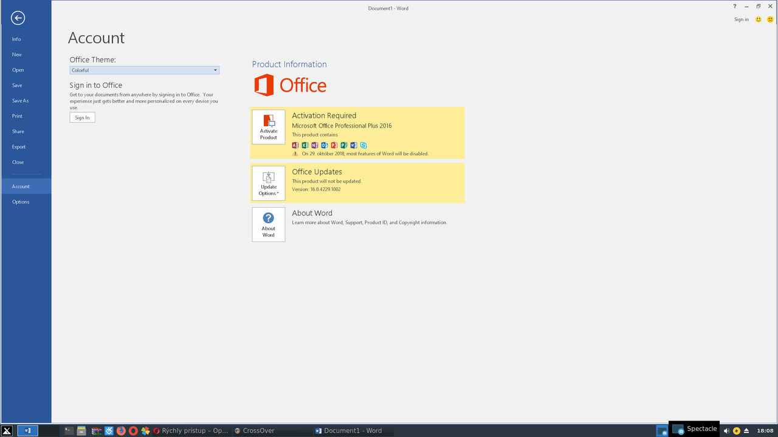Select the Account tab
This screenshot has width=778, height=437.
click(26, 186)
